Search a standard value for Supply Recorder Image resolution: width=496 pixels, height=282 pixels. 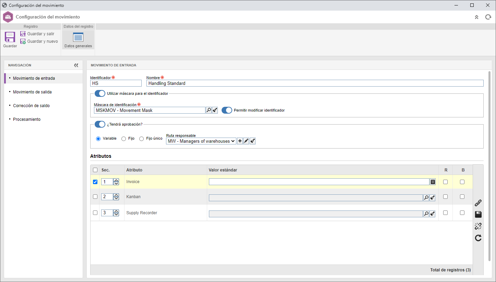click(x=426, y=214)
